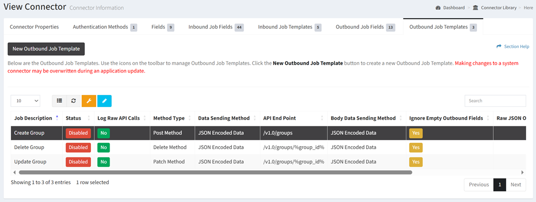The image size is (536, 202).
Task: Toggle Log Raw API Calls for Delete Group
Action: point(103,148)
